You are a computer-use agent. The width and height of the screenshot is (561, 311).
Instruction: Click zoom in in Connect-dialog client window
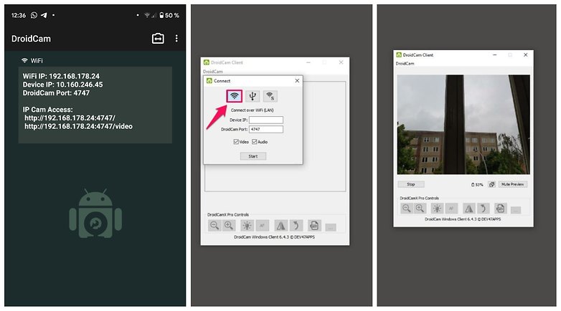point(229,226)
